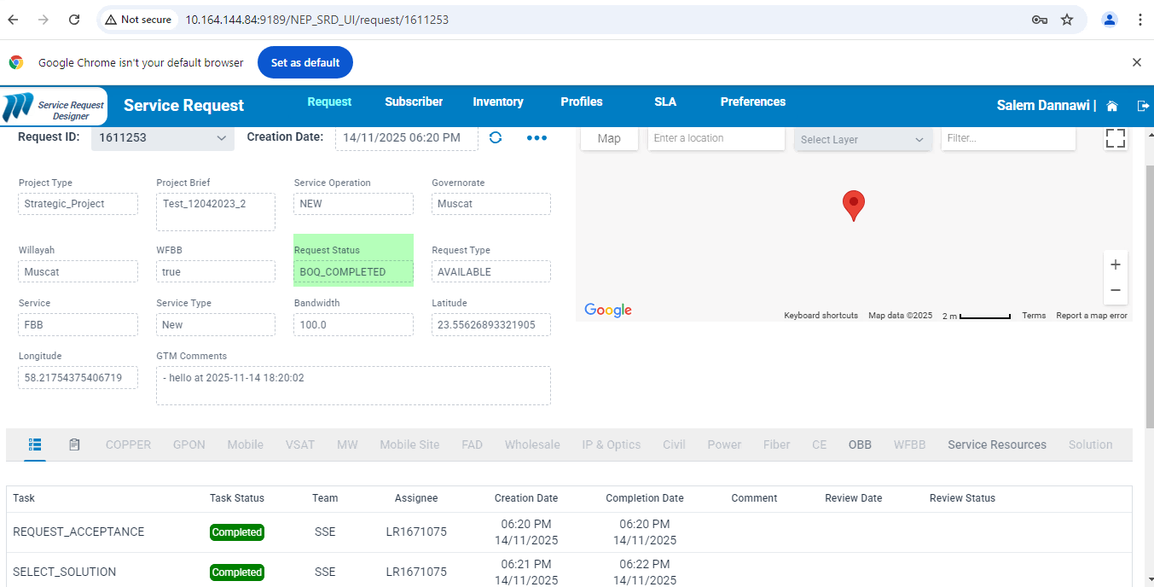This screenshot has width=1154, height=587.
Task: Open the Subscriber menu
Action: coord(414,102)
